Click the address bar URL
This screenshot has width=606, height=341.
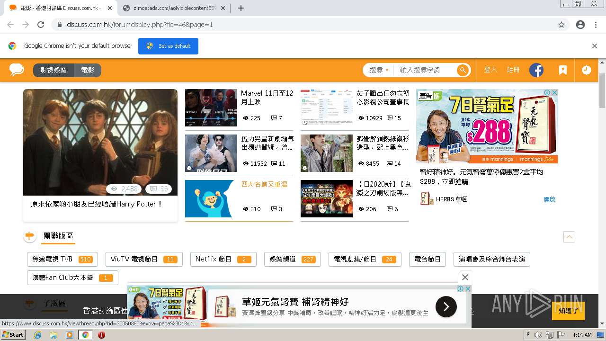point(140,25)
